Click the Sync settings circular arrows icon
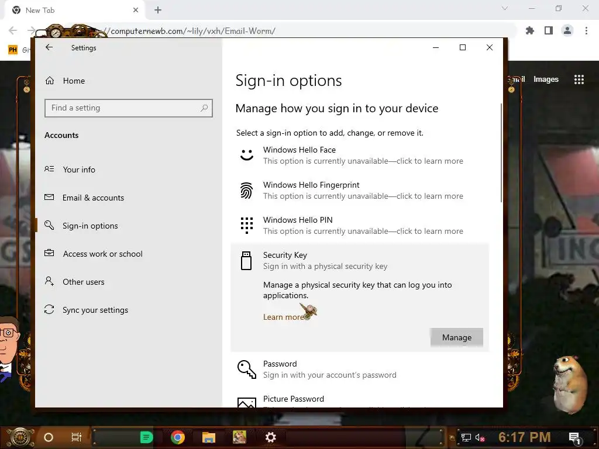 49,309
